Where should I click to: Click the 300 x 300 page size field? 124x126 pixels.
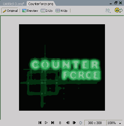[95, 123]
